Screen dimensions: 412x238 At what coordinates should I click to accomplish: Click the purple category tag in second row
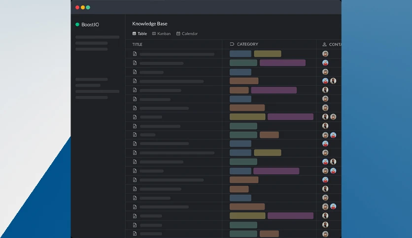pyautogui.click(x=282, y=62)
